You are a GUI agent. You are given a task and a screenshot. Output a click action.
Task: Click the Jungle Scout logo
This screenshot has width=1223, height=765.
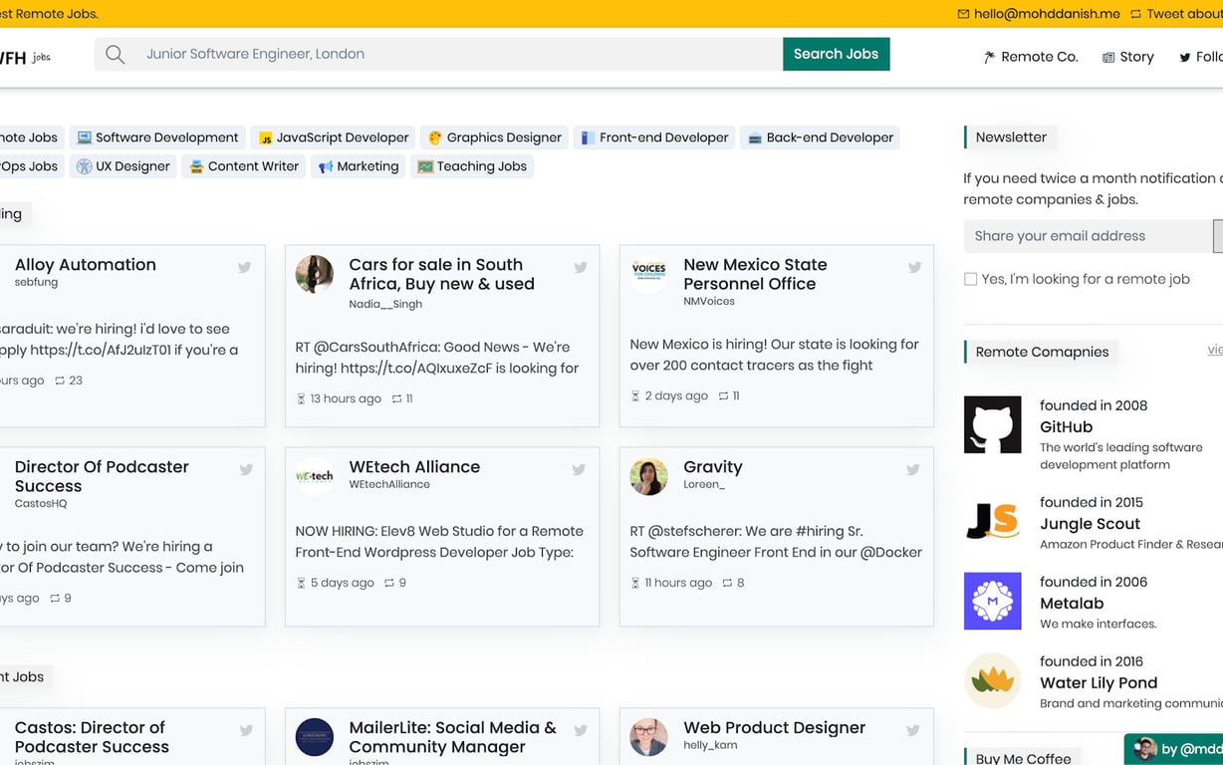[x=992, y=521]
